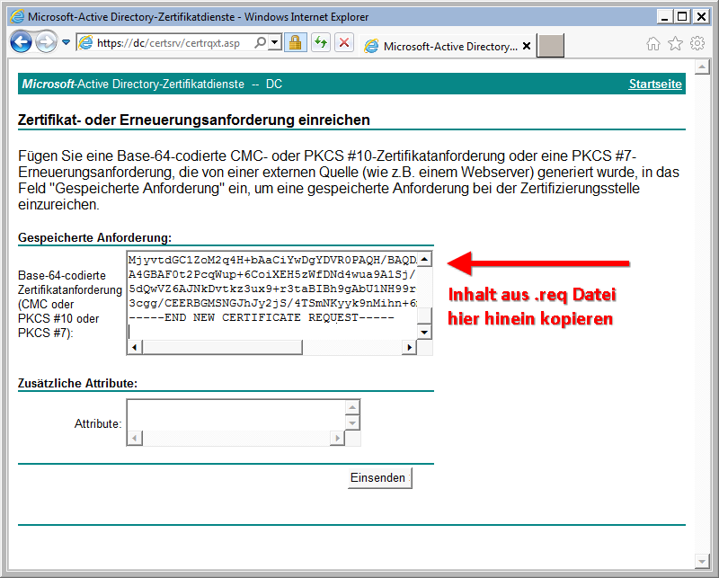The width and height of the screenshot is (719, 578).
Task: Click the search magnifier in address bar
Action: pyautogui.click(x=261, y=42)
